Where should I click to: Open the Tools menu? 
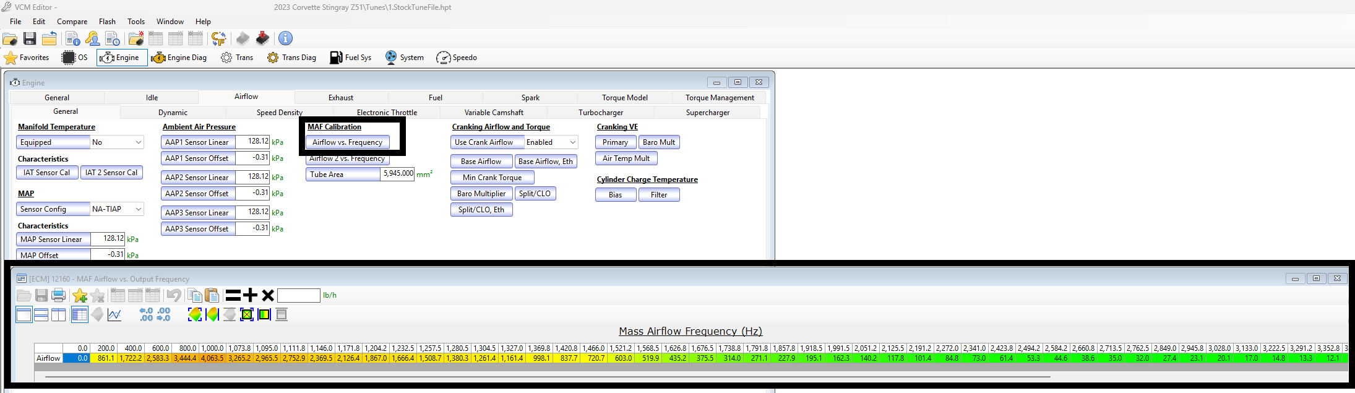coord(136,22)
